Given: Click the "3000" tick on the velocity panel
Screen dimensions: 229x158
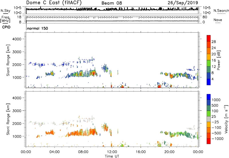Looking at the screenshot, I should point(17,111).
